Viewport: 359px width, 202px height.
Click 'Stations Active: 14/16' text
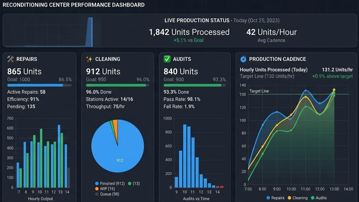(110, 99)
